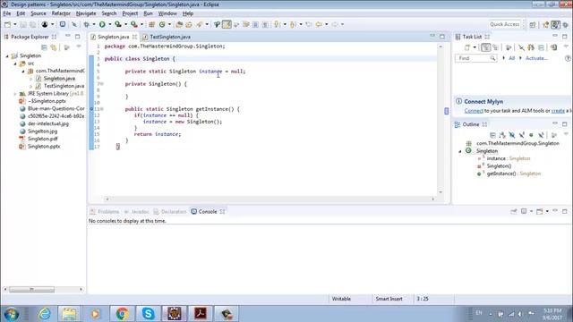Image resolution: width=573 pixels, height=322 pixels.
Task: Click the New Java Package toolbar icon
Action: tap(151, 24)
